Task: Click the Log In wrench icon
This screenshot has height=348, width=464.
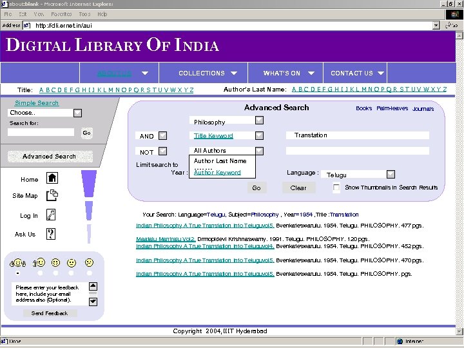Action: tap(51, 215)
